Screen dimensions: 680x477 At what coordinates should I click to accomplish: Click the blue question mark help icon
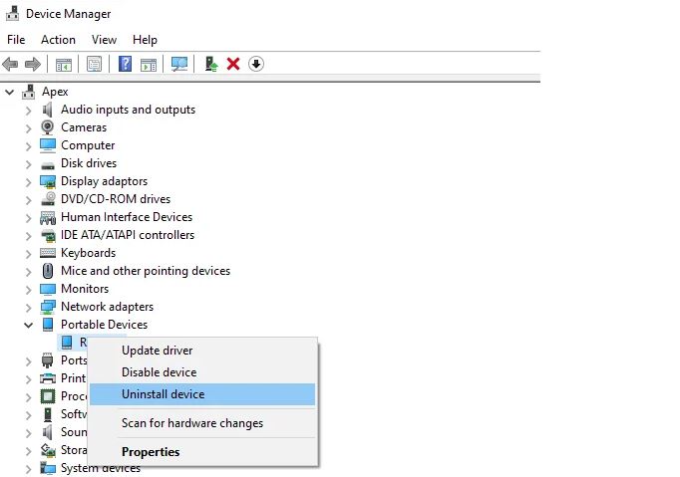[x=125, y=64]
